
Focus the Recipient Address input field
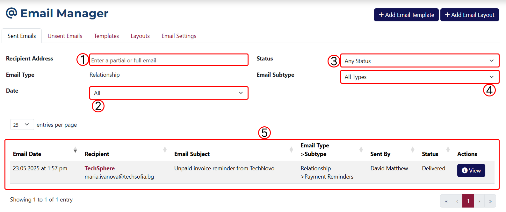tap(169, 60)
